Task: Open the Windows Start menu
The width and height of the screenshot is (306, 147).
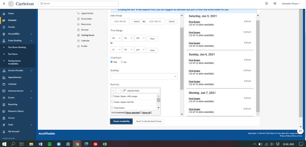Action: point(4,144)
